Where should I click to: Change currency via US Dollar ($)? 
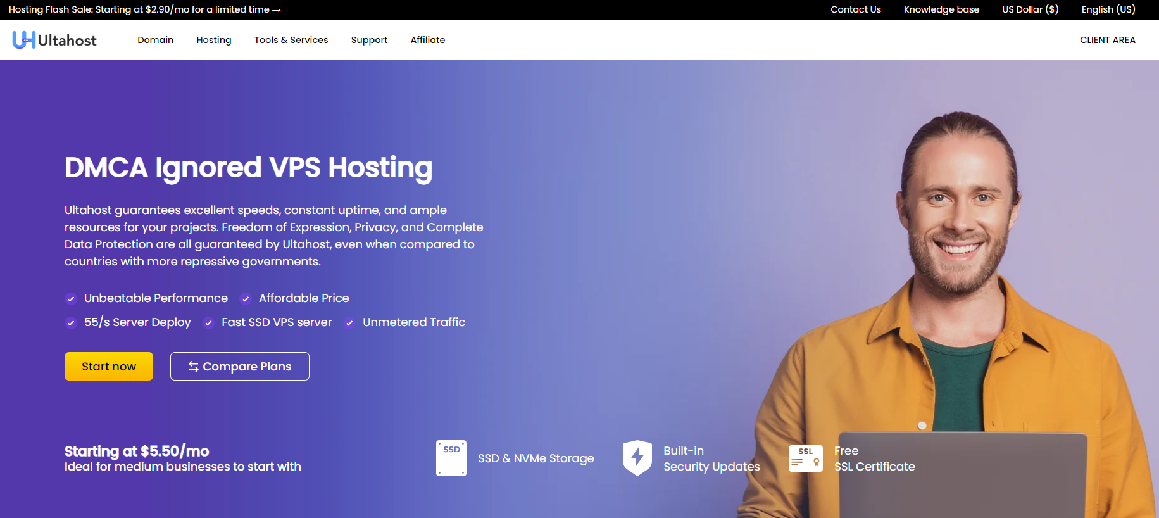tap(1031, 9)
